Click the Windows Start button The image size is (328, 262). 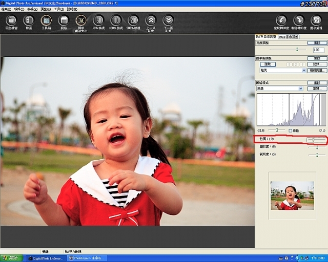point(12,258)
